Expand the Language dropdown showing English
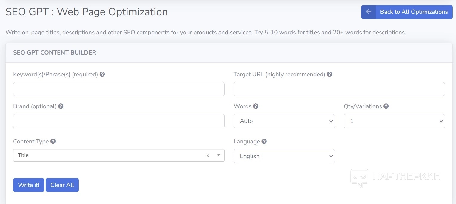456x204 pixels. (284, 156)
